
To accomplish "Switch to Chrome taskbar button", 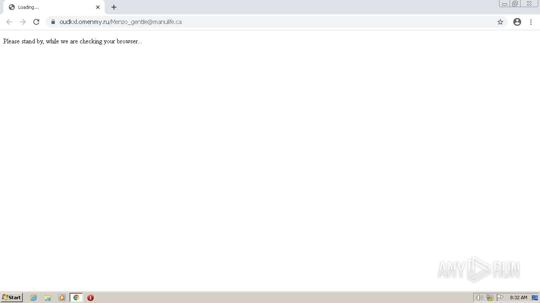I will pos(76,298).
